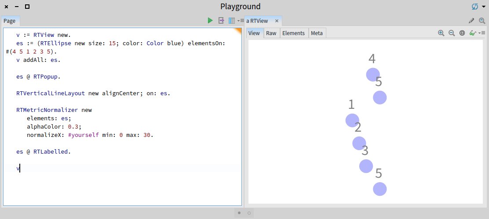The height and width of the screenshot is (219, 489).
Task: Close the 'a RTView' tab
Action: coord(277,21)
